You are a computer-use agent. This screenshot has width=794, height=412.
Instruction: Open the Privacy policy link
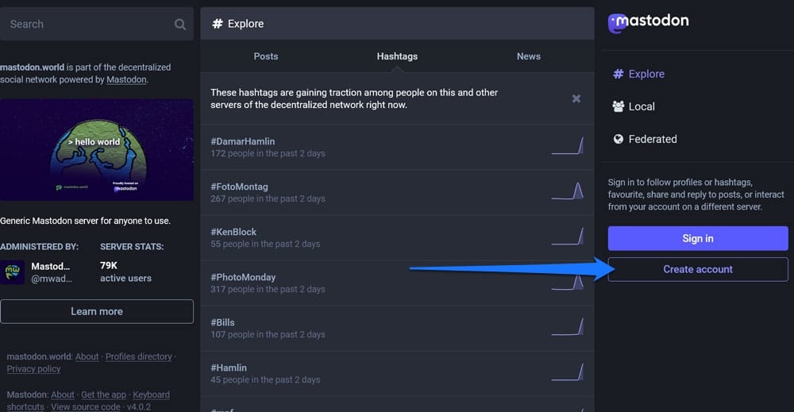pyautogui.click(x=33, y=369)
